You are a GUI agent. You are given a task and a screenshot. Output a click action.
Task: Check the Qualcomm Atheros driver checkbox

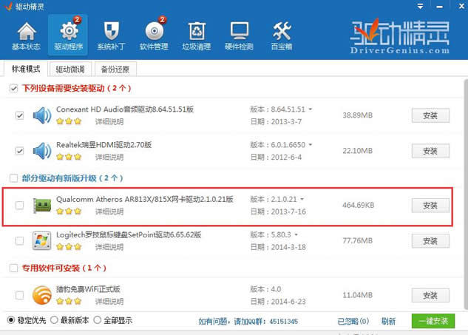(x=19, y=205)
